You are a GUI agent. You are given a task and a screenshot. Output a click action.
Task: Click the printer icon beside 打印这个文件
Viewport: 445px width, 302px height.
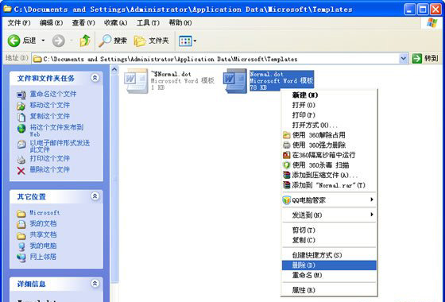(x=21, y=160)
